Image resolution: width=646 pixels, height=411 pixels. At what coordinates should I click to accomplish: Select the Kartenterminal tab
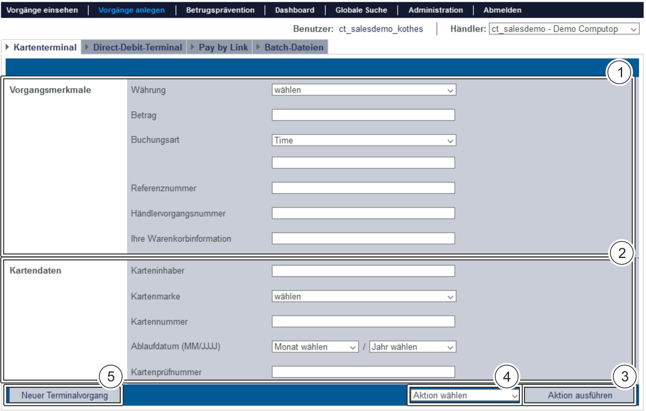45,47
